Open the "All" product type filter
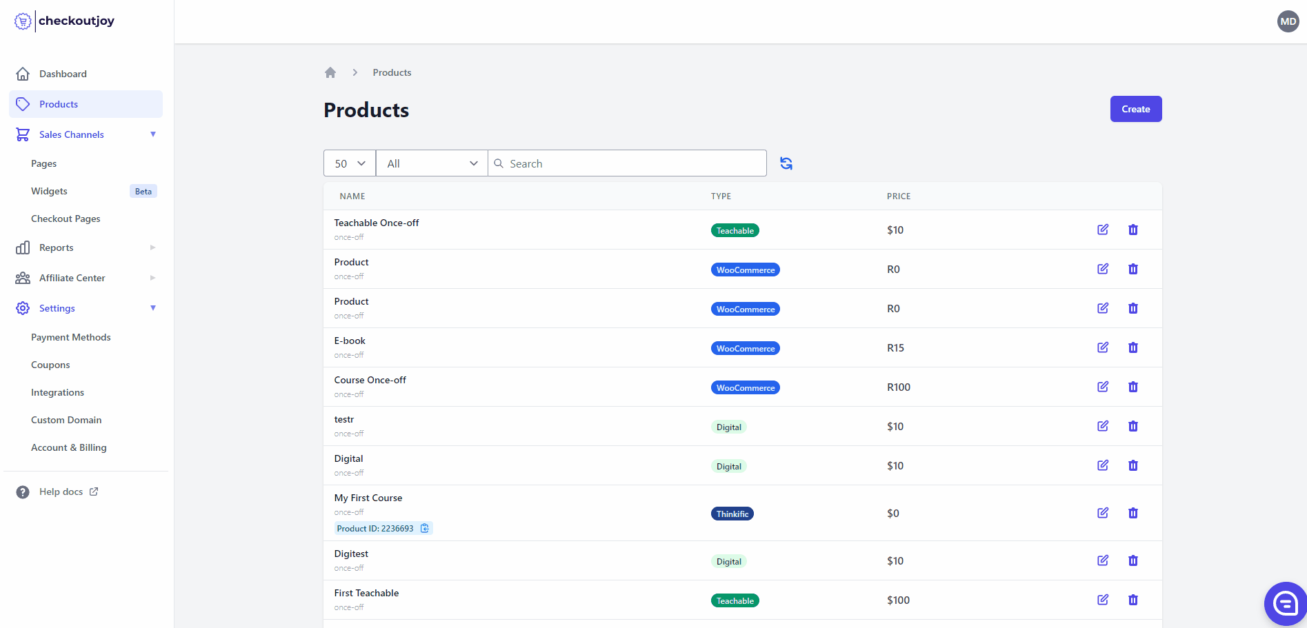The width and height of the screenshot is (1307, 628). pos(431,163)
